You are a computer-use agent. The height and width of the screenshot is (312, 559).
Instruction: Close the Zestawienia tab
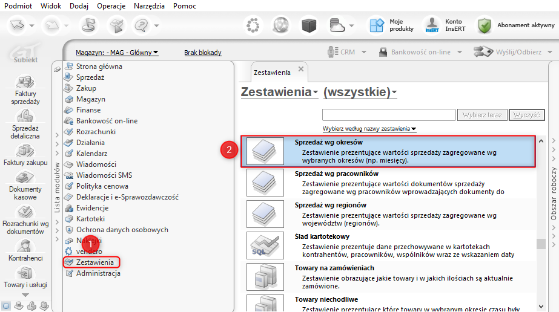(x=301, y=69)
